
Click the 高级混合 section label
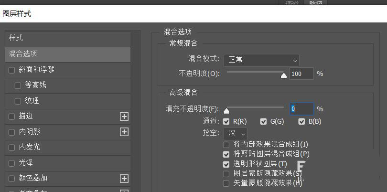(x=183, y=93)
